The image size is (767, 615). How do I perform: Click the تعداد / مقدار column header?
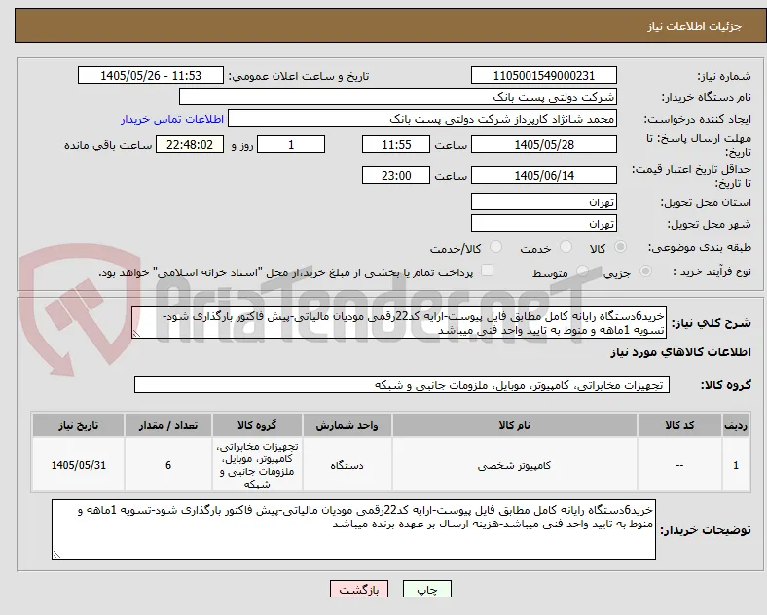[x=168, y=425]
